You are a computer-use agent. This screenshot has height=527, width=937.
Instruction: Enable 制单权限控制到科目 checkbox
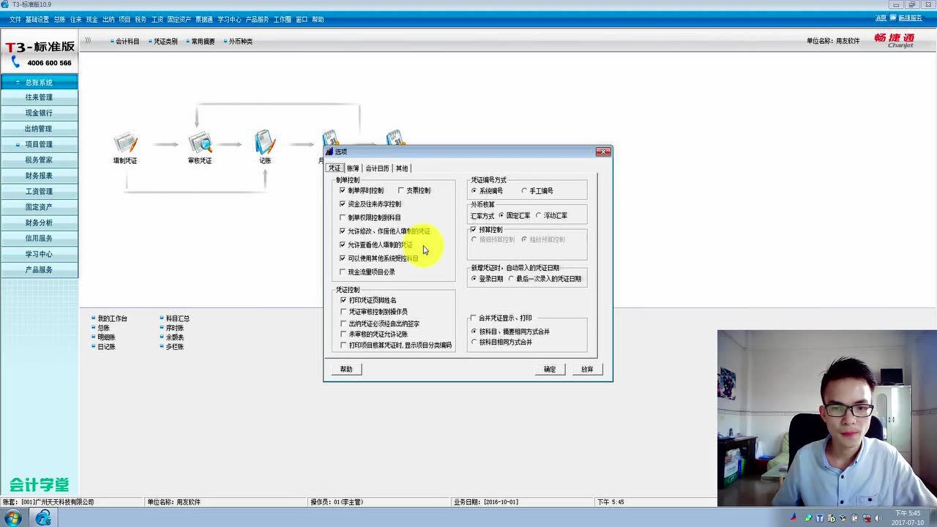coord(343,217)
